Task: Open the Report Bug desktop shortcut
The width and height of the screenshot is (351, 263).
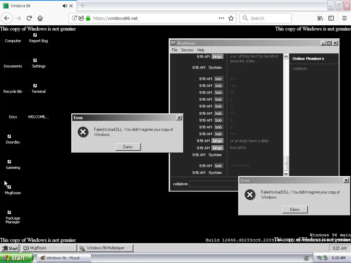Action: pos(38,38)
